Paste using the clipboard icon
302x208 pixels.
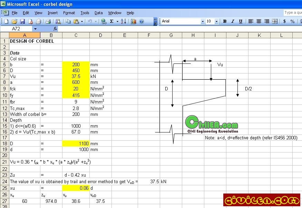(76, 21)
